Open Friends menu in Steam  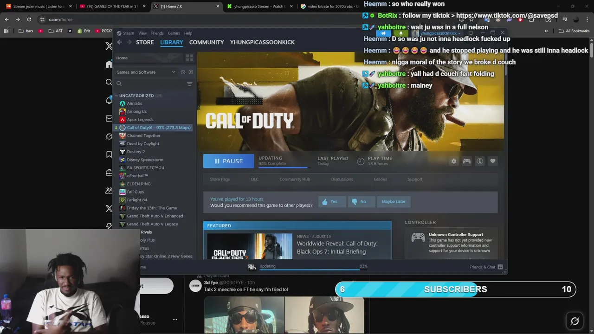(x=157, y=33)
